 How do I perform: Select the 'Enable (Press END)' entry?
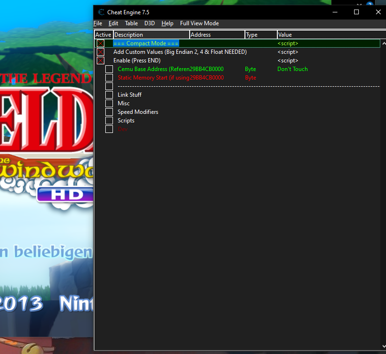click(x=137, y=61)
